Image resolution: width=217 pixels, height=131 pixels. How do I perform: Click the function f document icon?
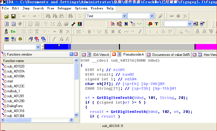(133, 24)
